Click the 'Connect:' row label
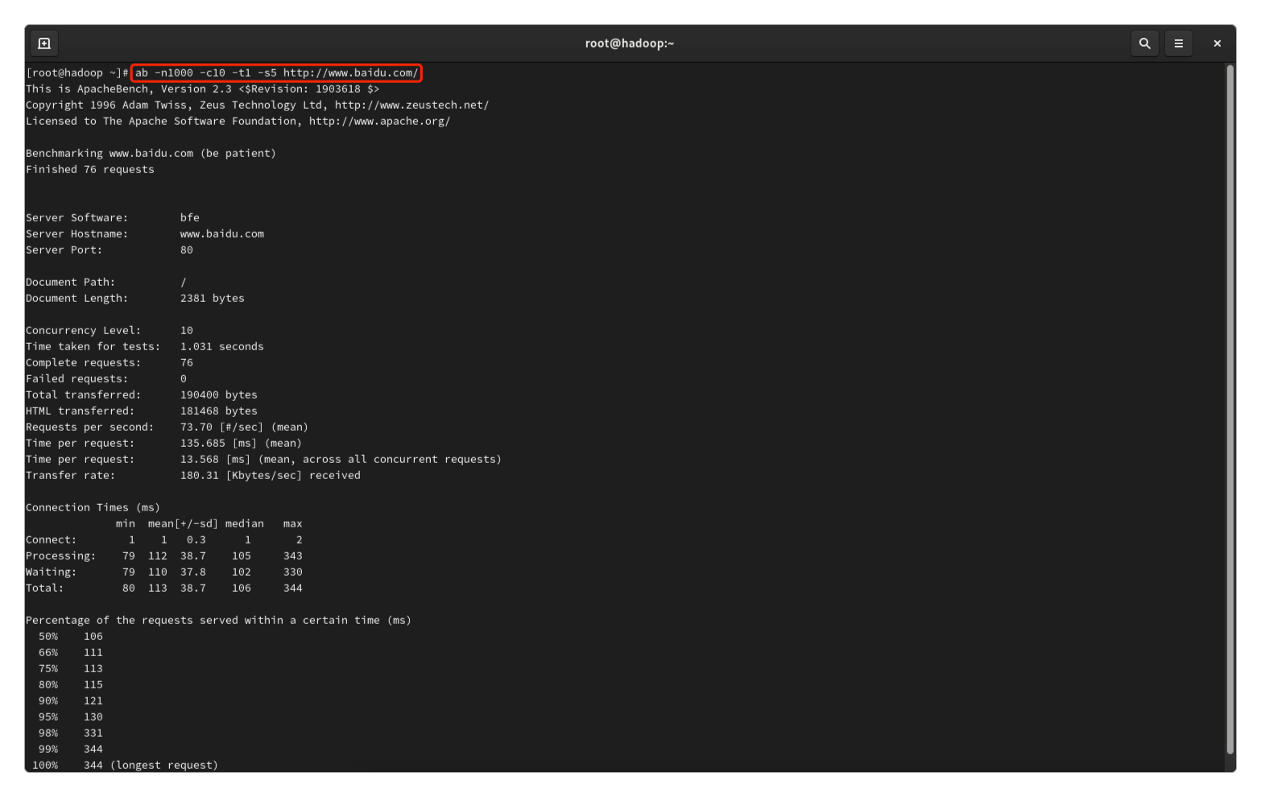 pos(52,540)
